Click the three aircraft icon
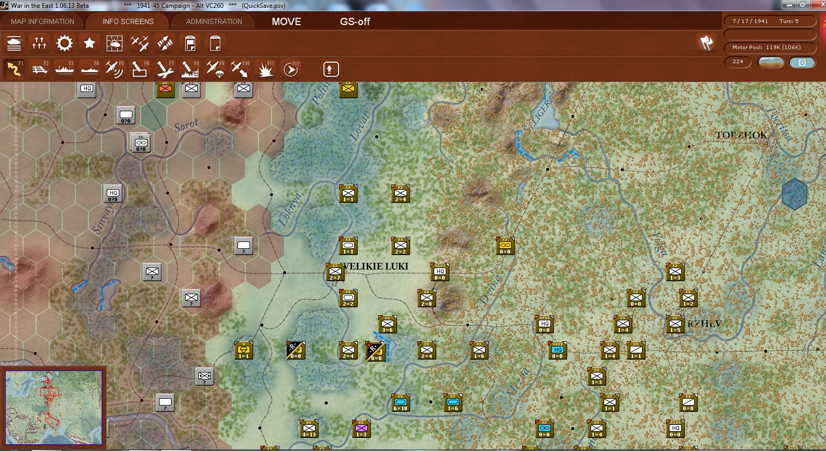The height and width of the screenshot is (451, 826). tap(140, 43)
